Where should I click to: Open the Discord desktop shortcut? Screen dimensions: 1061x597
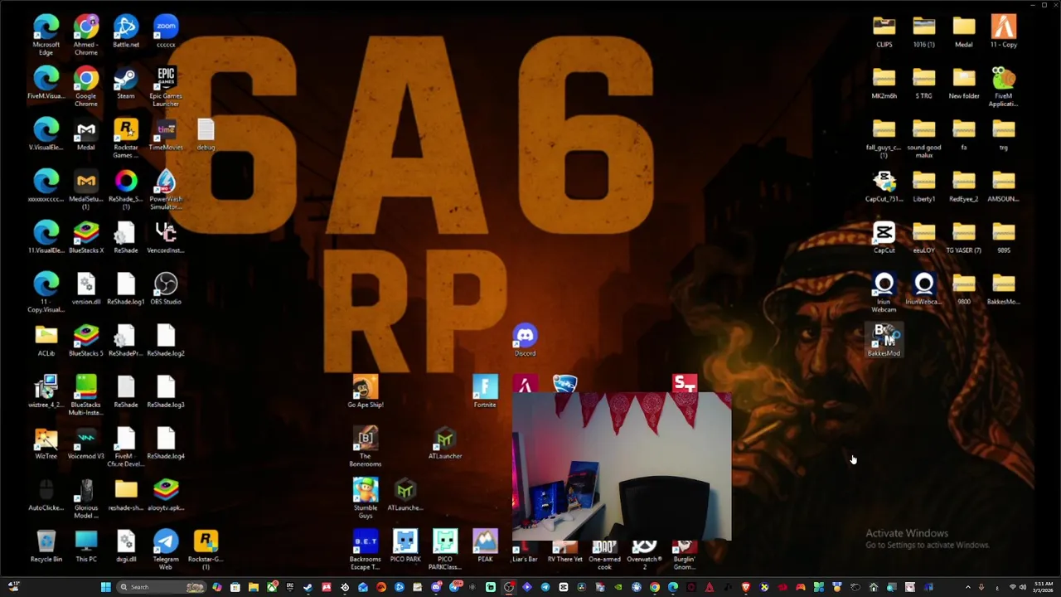(525, 340)
